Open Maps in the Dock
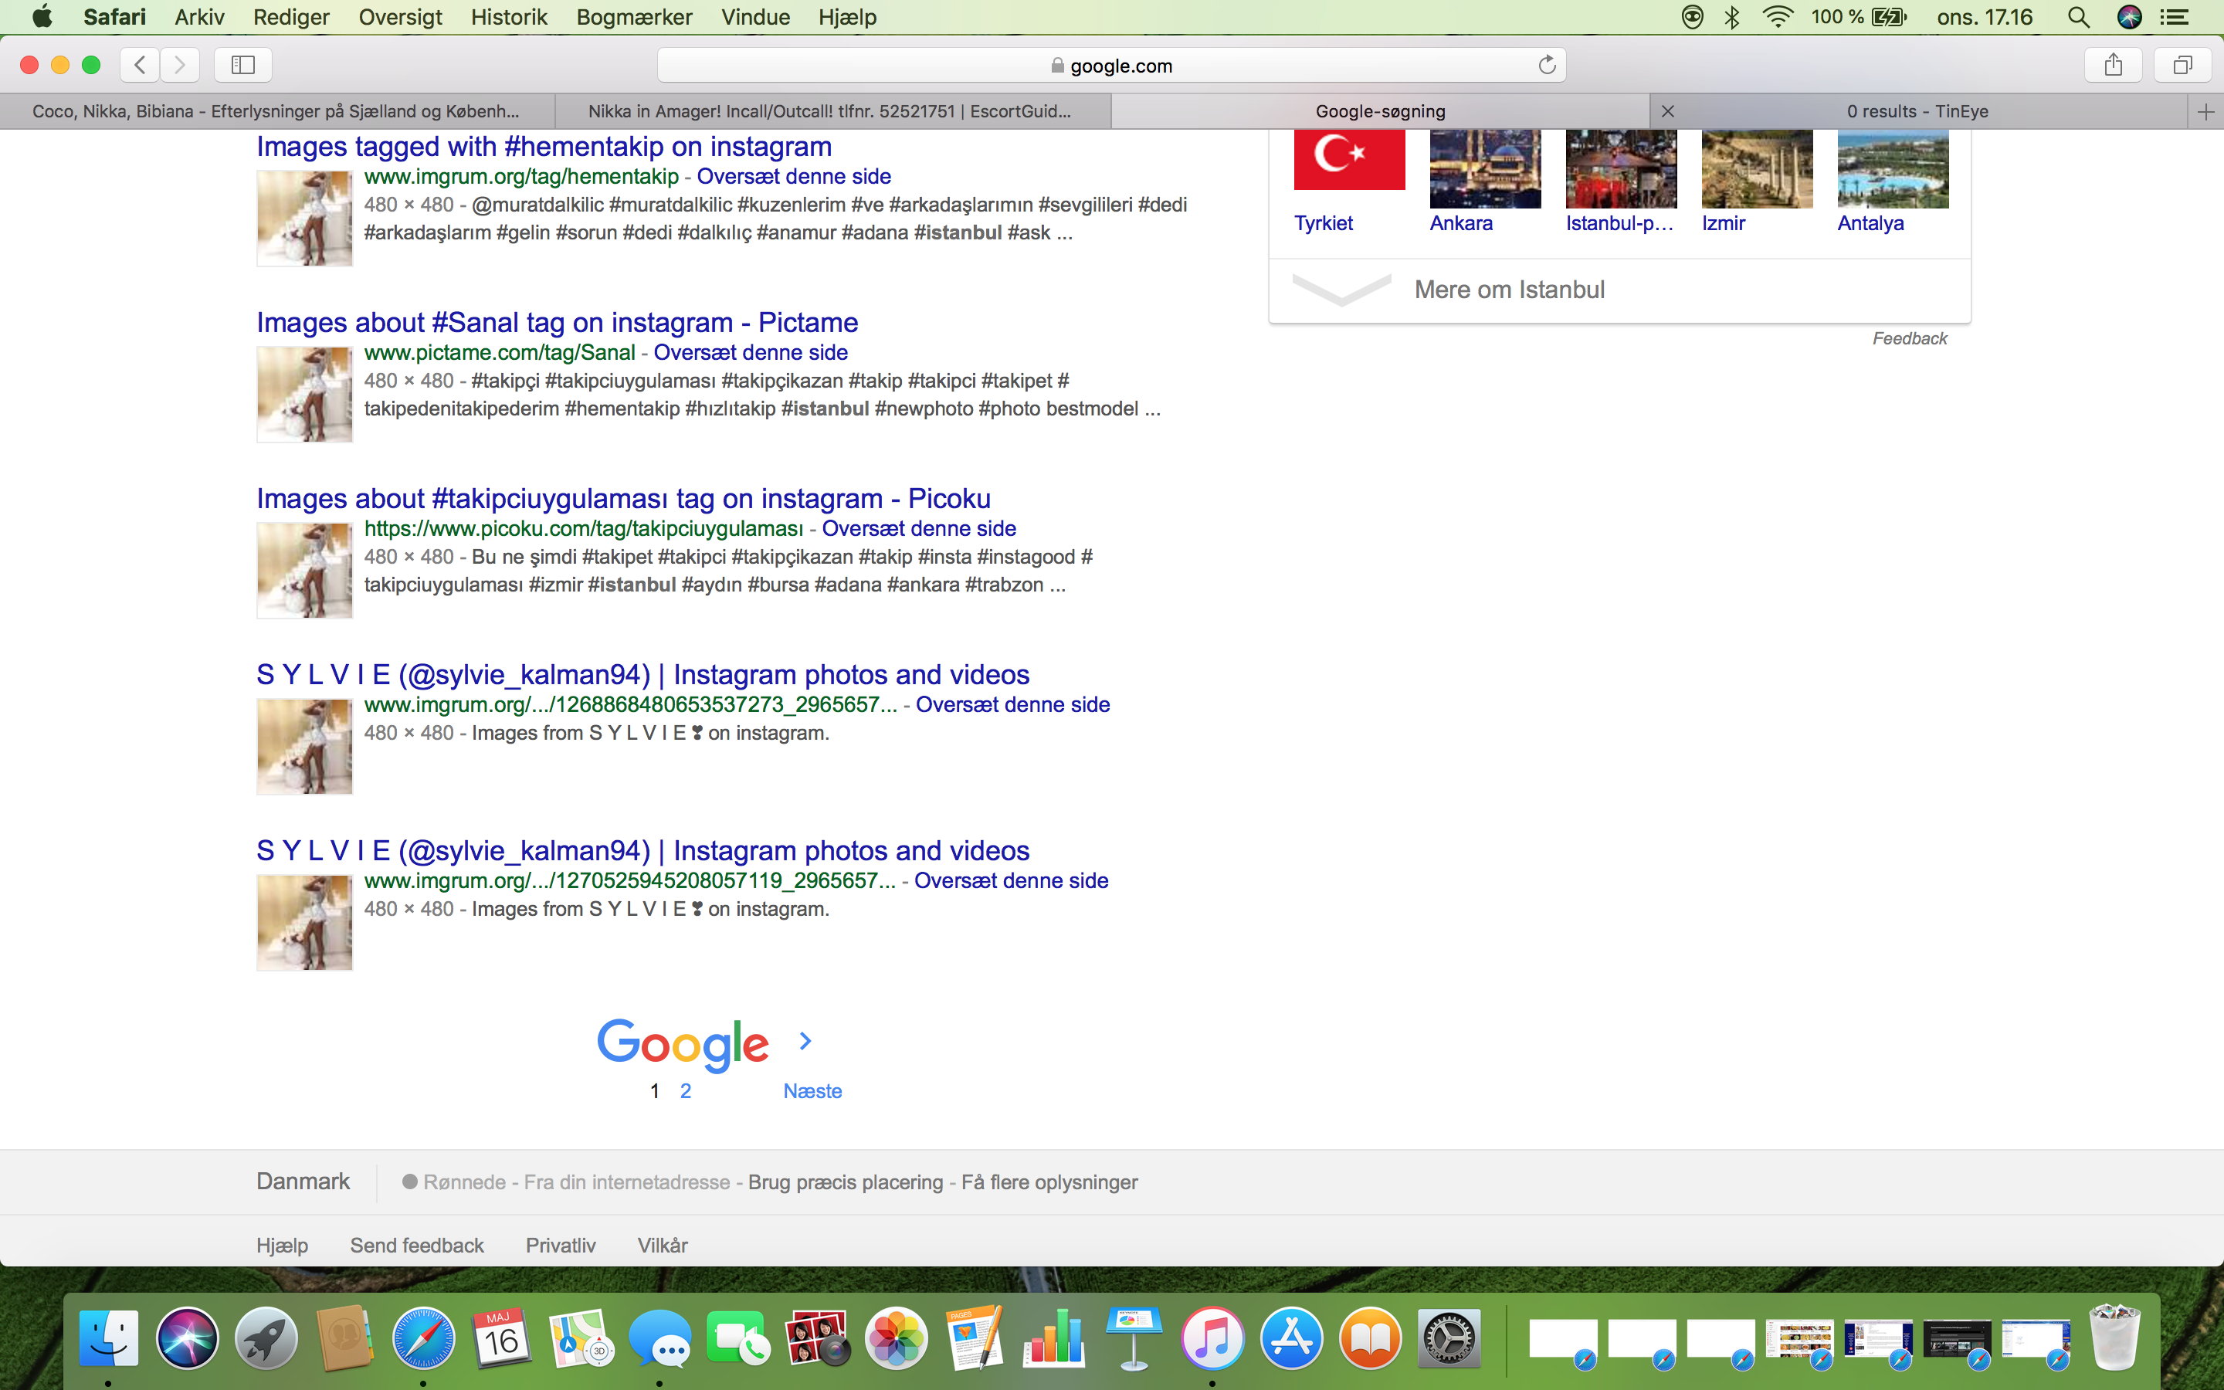 coord(581,1337)
